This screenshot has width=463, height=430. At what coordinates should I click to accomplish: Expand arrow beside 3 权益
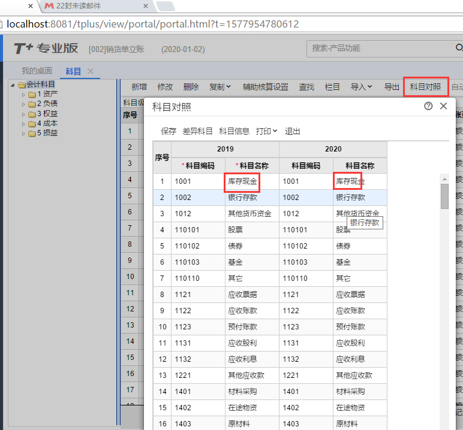click(23, 114)
